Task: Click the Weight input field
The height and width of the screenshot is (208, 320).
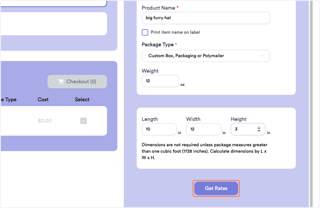Action: 161,81
